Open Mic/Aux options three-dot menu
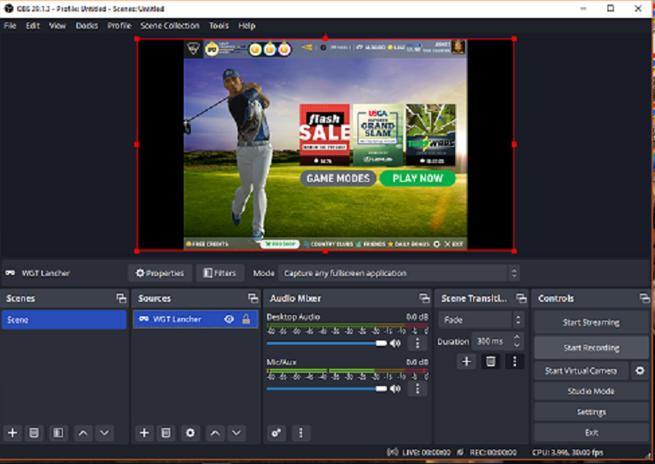The width and height of the screenshot is (655, 464). [x=418, y=389]
